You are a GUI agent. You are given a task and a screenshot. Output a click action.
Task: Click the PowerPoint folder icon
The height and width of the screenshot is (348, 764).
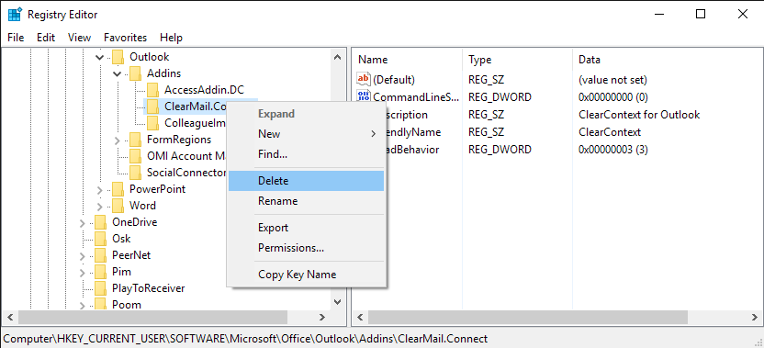118,189
